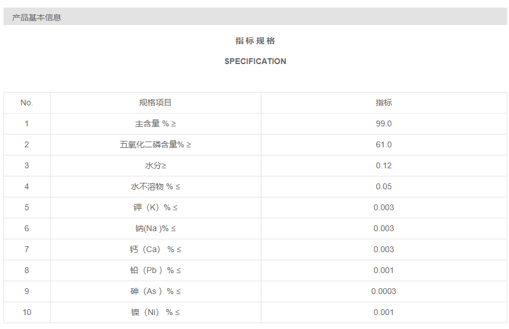The width and height of the screenshot is (509, 329).
Task: Click the 钠(Na )% ≤ cell
Action: (155, 228)
